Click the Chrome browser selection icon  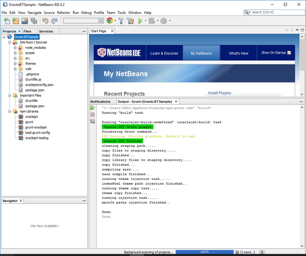[x=110, y=20]
